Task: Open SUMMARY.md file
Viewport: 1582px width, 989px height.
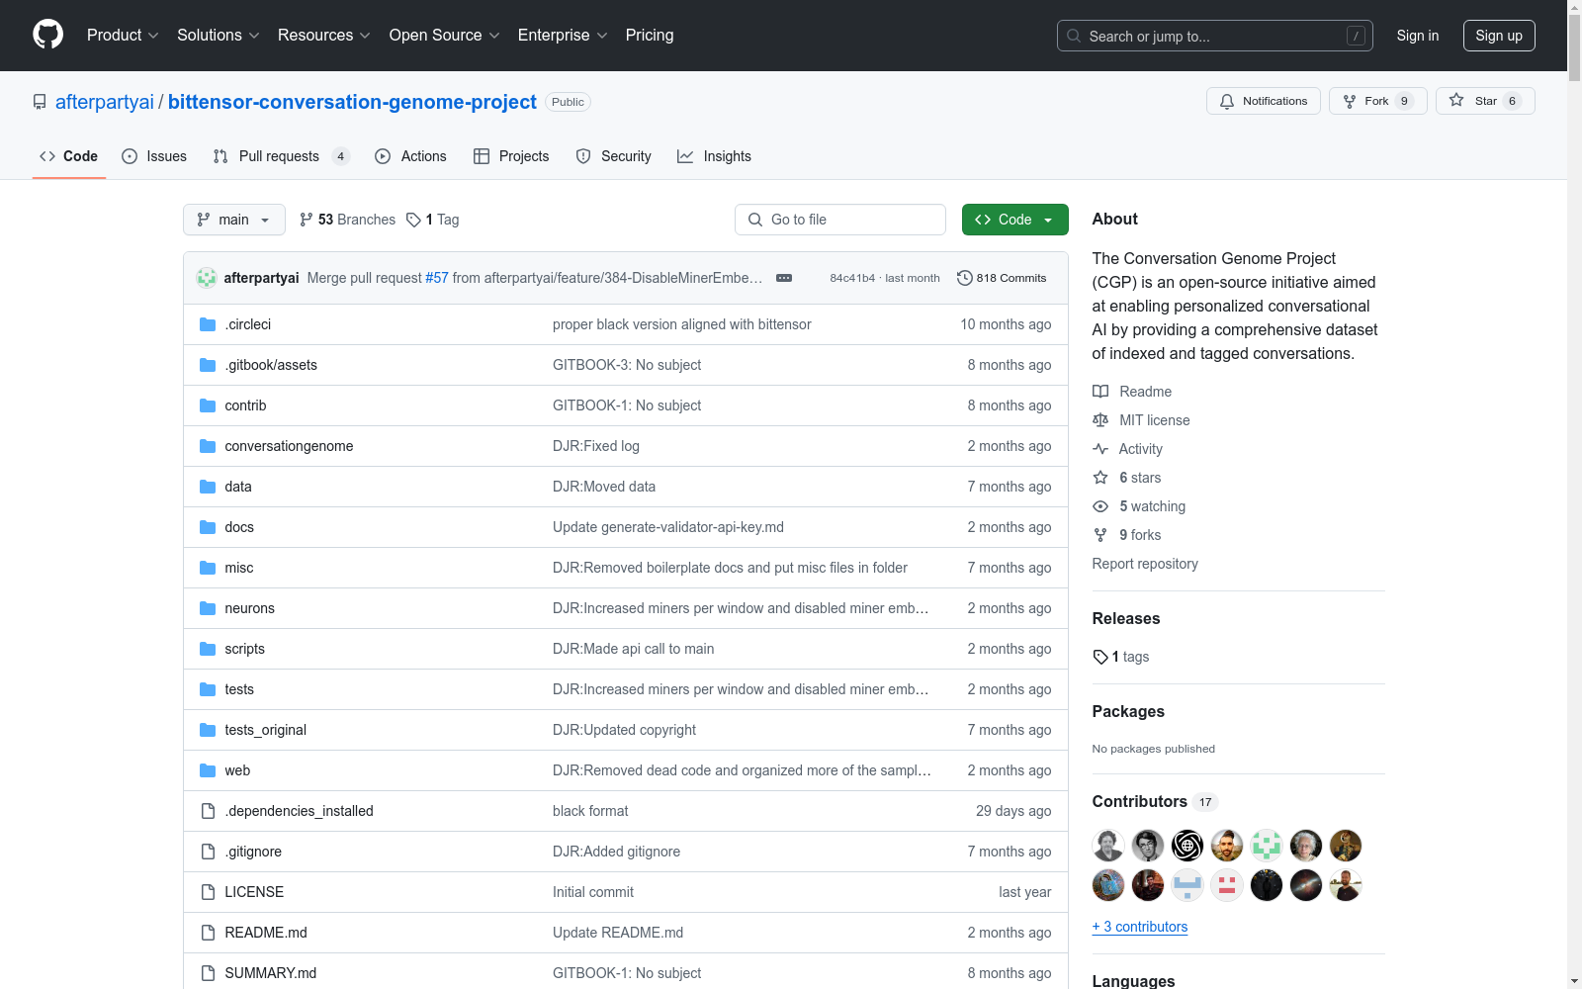Action: coord(271,973)
